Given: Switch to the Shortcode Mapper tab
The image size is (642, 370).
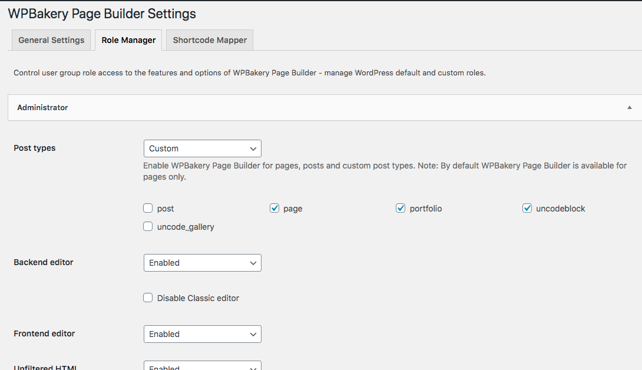Looking at the screenshot, I should [210, 40].
